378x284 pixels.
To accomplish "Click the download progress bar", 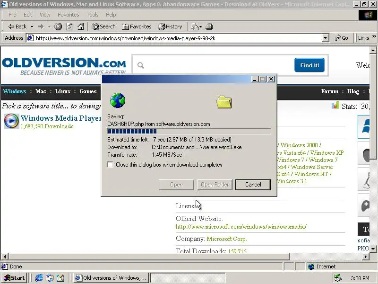I will (189, 132).
